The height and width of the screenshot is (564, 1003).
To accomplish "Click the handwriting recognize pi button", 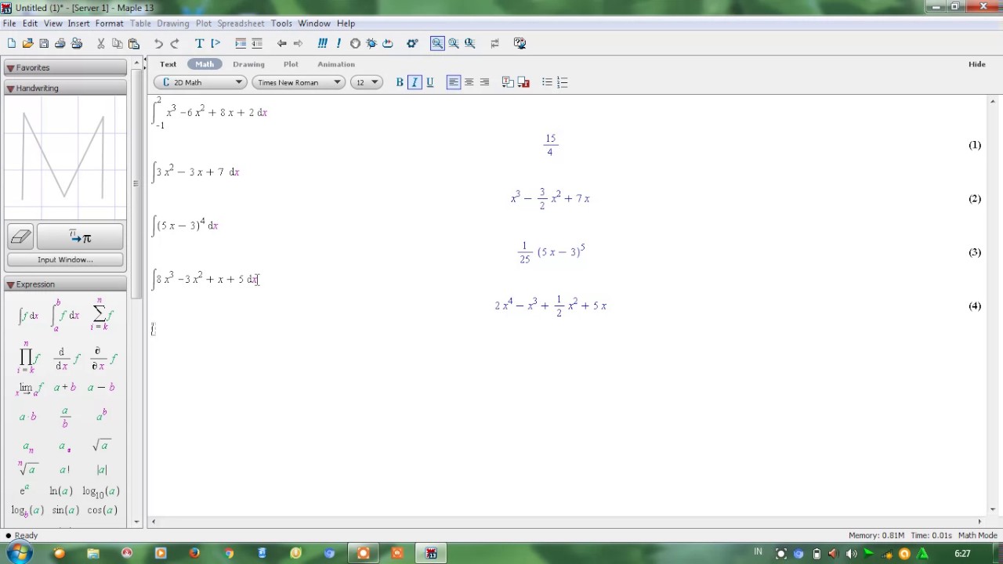I will click(80, 237).
